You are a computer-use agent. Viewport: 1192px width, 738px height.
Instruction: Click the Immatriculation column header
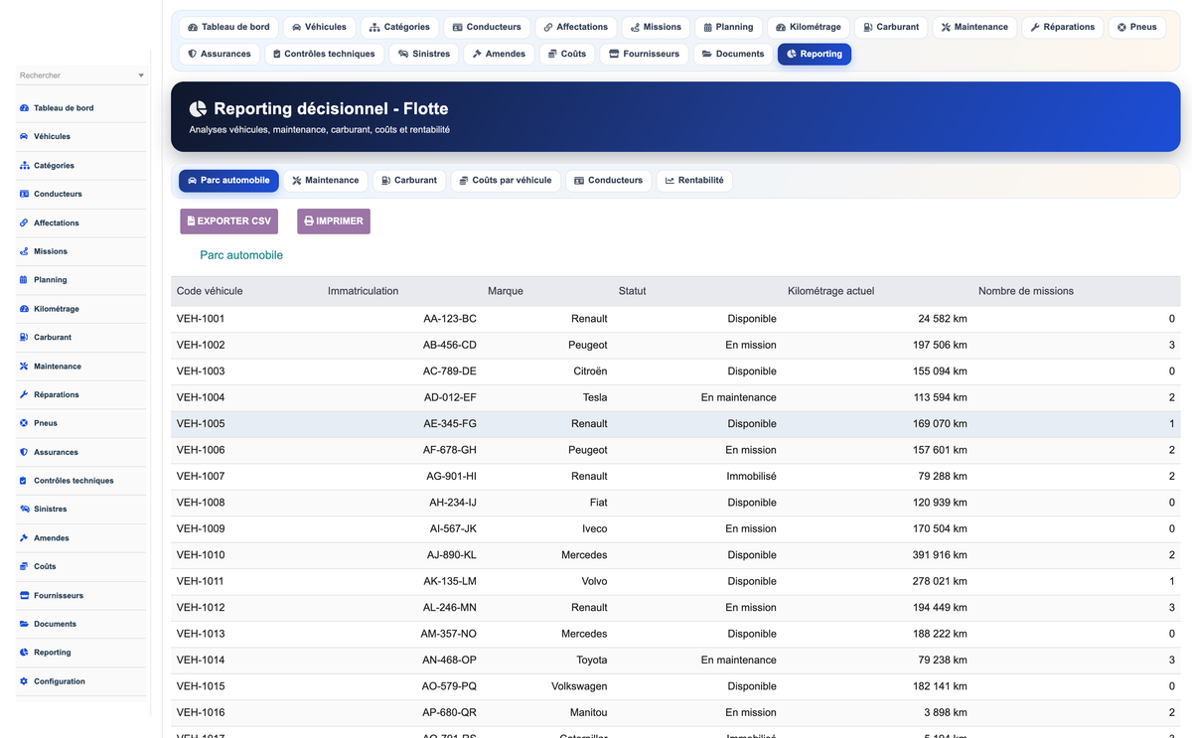pos(364,291)
